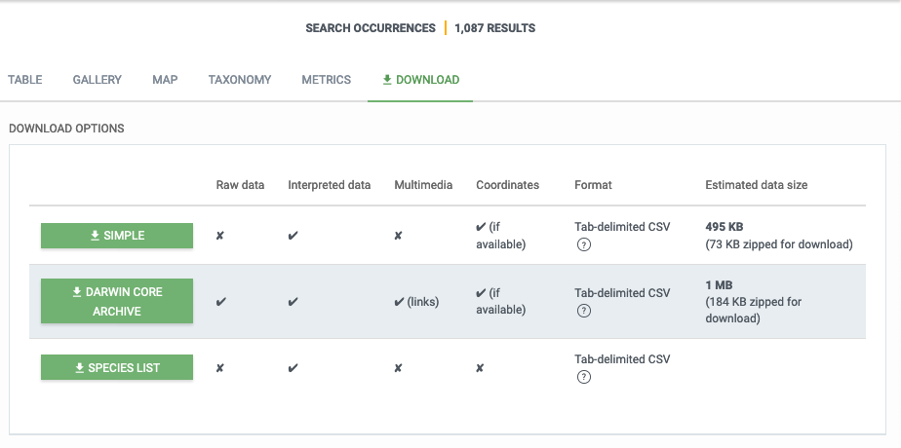Click the Estimated data size column header
This screenshot has height=448, width=901.
pyautogui.click(x=756, y=185)
